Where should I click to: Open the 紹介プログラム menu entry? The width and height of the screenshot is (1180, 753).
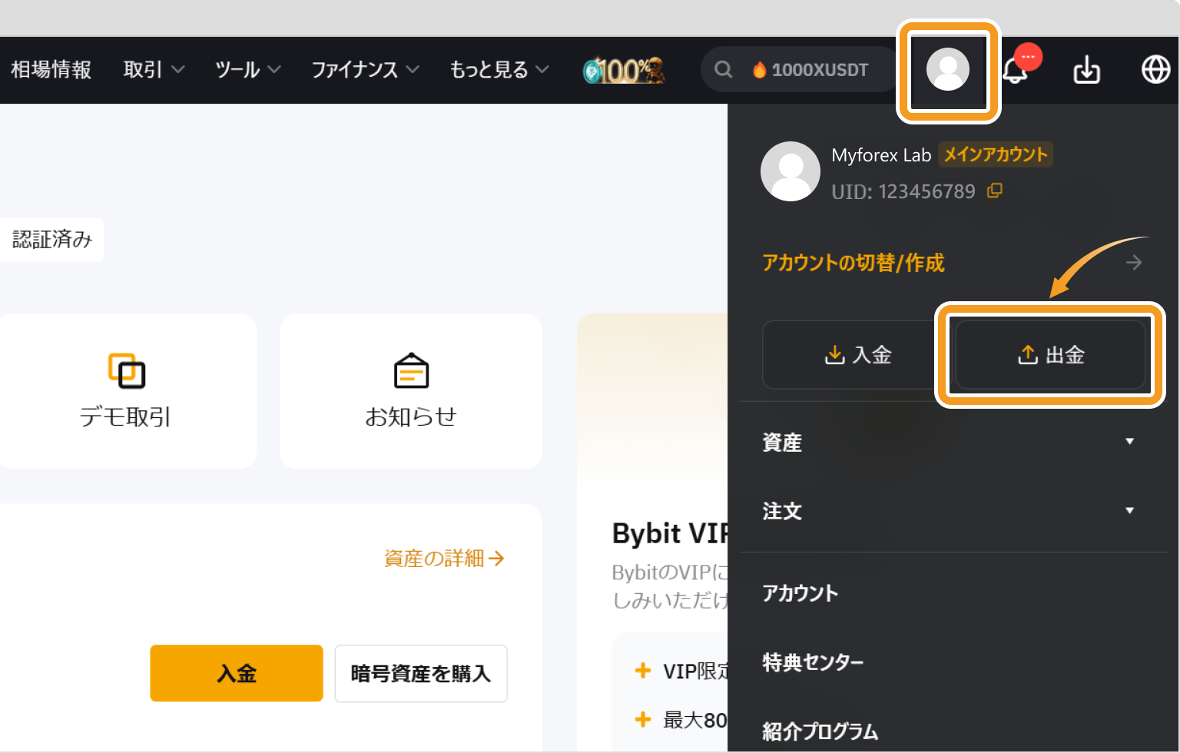(820, 731)
